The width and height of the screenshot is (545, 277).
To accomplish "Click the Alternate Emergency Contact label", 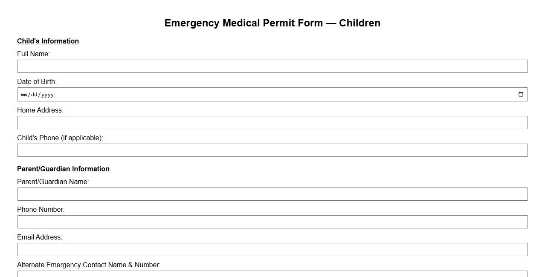I will point(88,265).
